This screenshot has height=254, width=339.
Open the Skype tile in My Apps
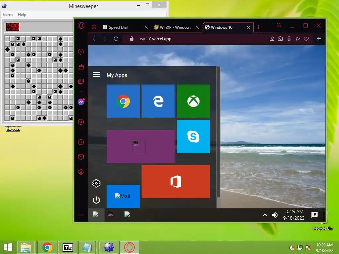pos(193,137)
